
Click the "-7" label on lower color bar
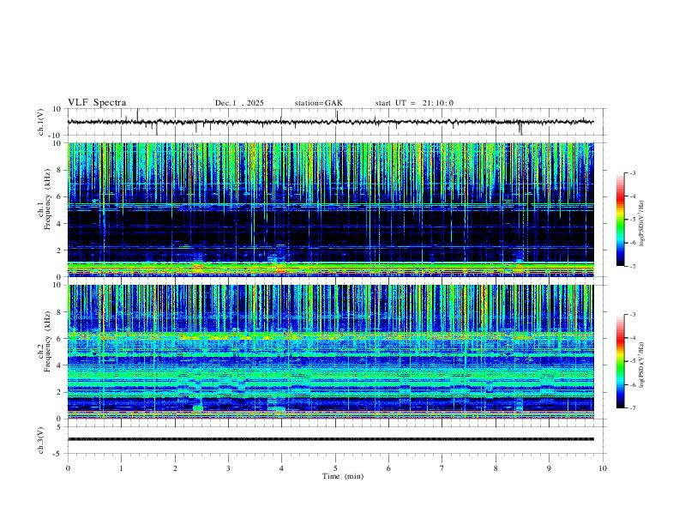point(633,408)
